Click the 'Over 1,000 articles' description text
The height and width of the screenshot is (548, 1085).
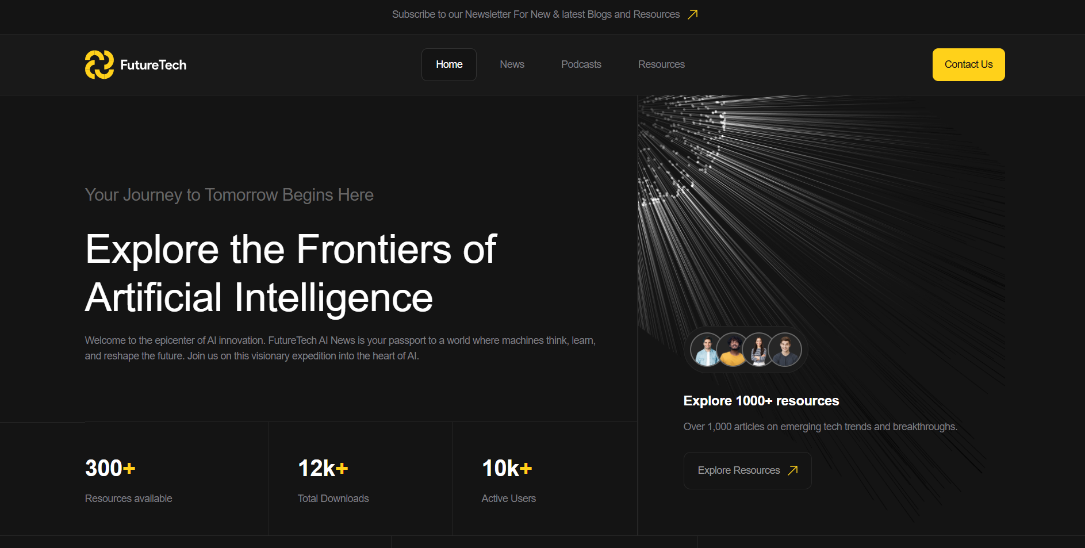(821, 427)
